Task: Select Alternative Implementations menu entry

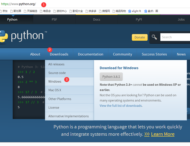Action: click(x=69, y=116)
